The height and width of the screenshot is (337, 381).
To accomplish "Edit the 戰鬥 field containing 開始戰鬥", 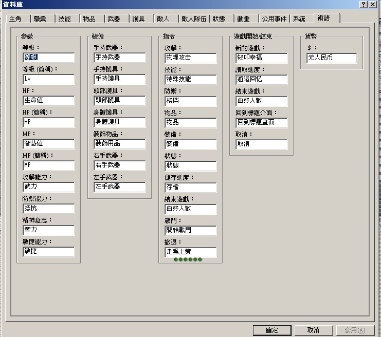I will pos(190,231).
